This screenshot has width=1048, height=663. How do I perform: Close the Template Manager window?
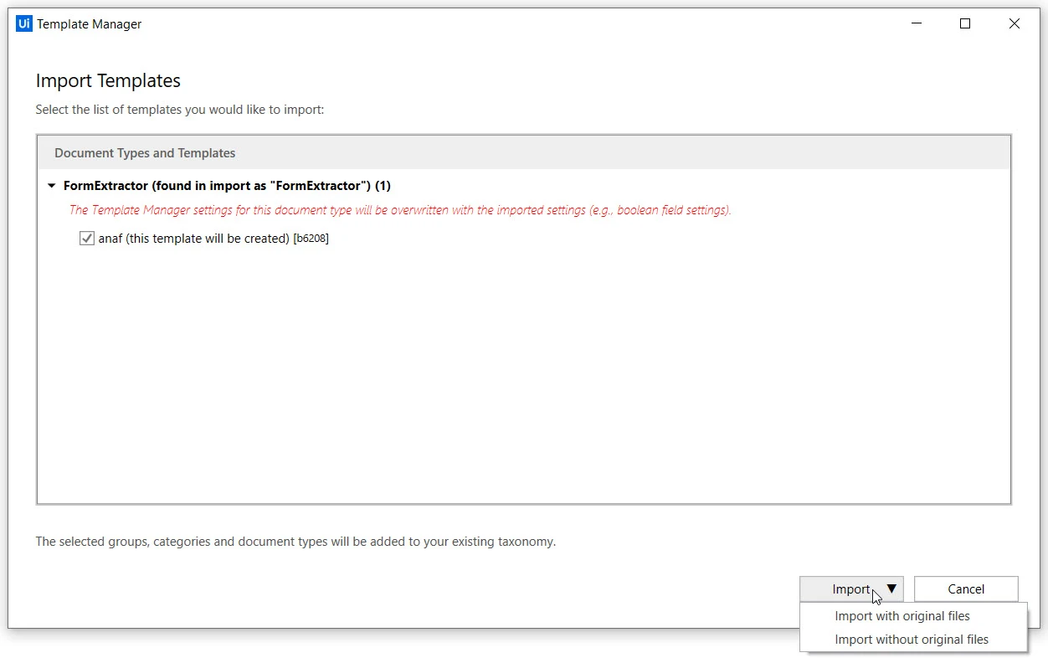[x=1015, y=24]
